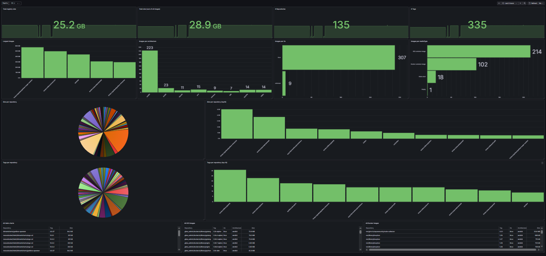Click the 28.9 GB stat value
546x256 pixels.
(205, 25)
